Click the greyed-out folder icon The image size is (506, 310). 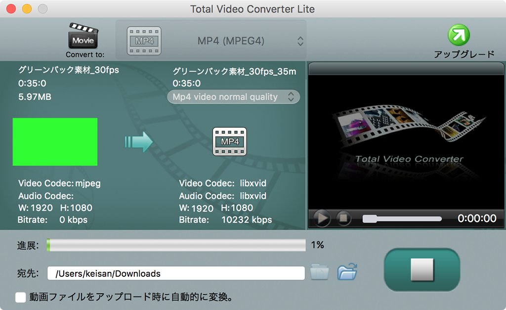tap(320, 272)
